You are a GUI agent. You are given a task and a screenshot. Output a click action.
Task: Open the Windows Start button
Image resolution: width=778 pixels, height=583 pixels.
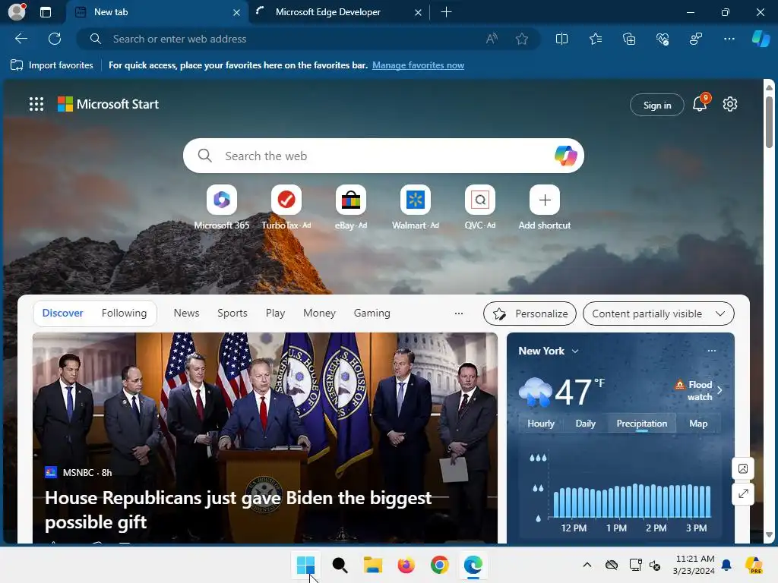click(305, 565)
